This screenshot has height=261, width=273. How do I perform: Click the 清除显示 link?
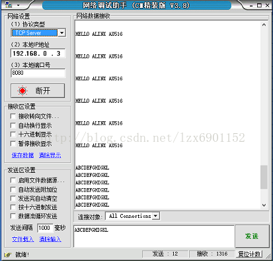[50, 155]
